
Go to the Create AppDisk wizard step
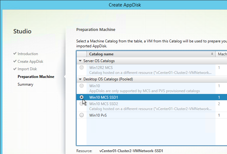30,61
